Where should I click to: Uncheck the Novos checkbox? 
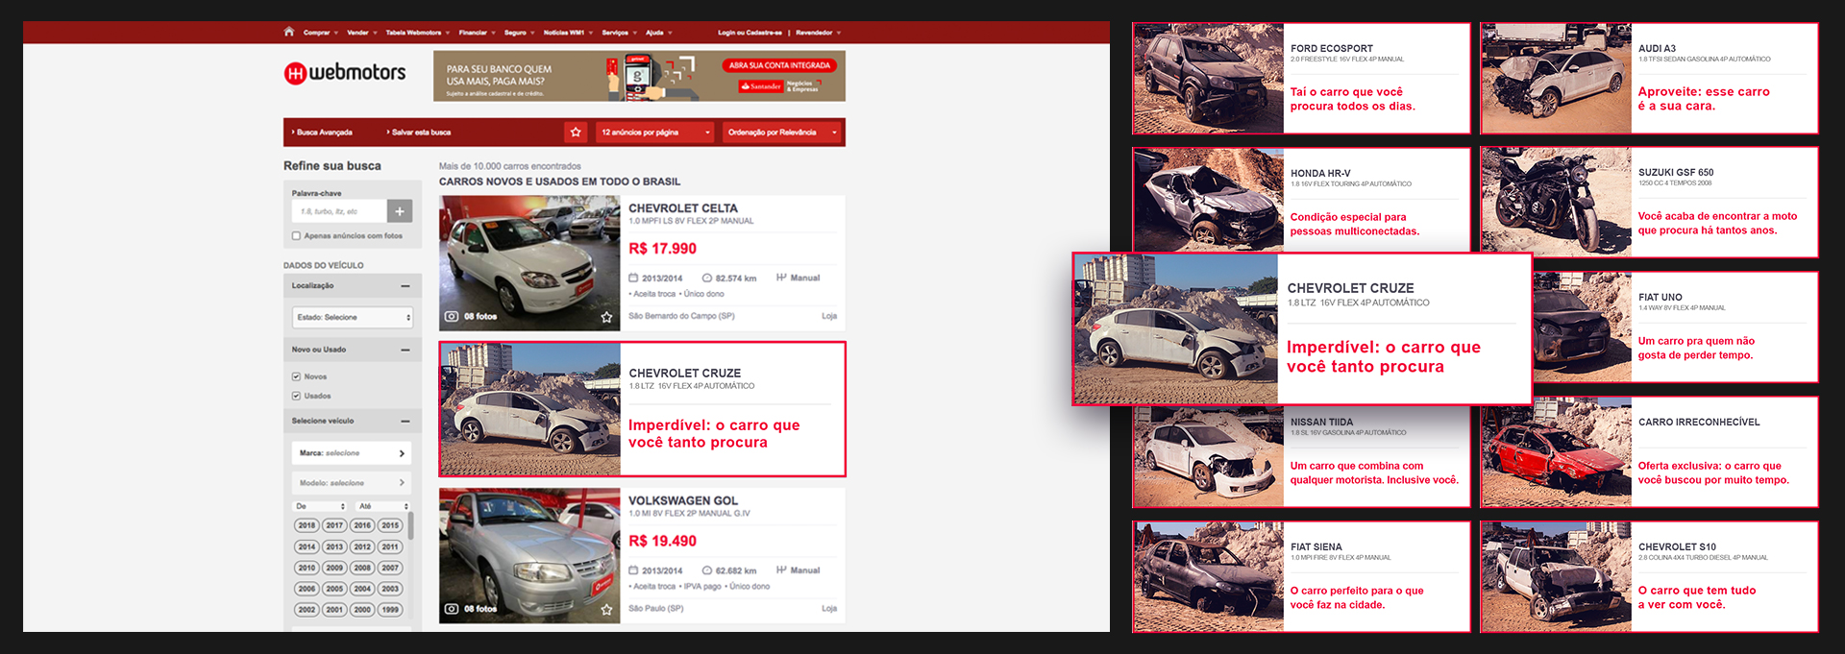point(296,376)
